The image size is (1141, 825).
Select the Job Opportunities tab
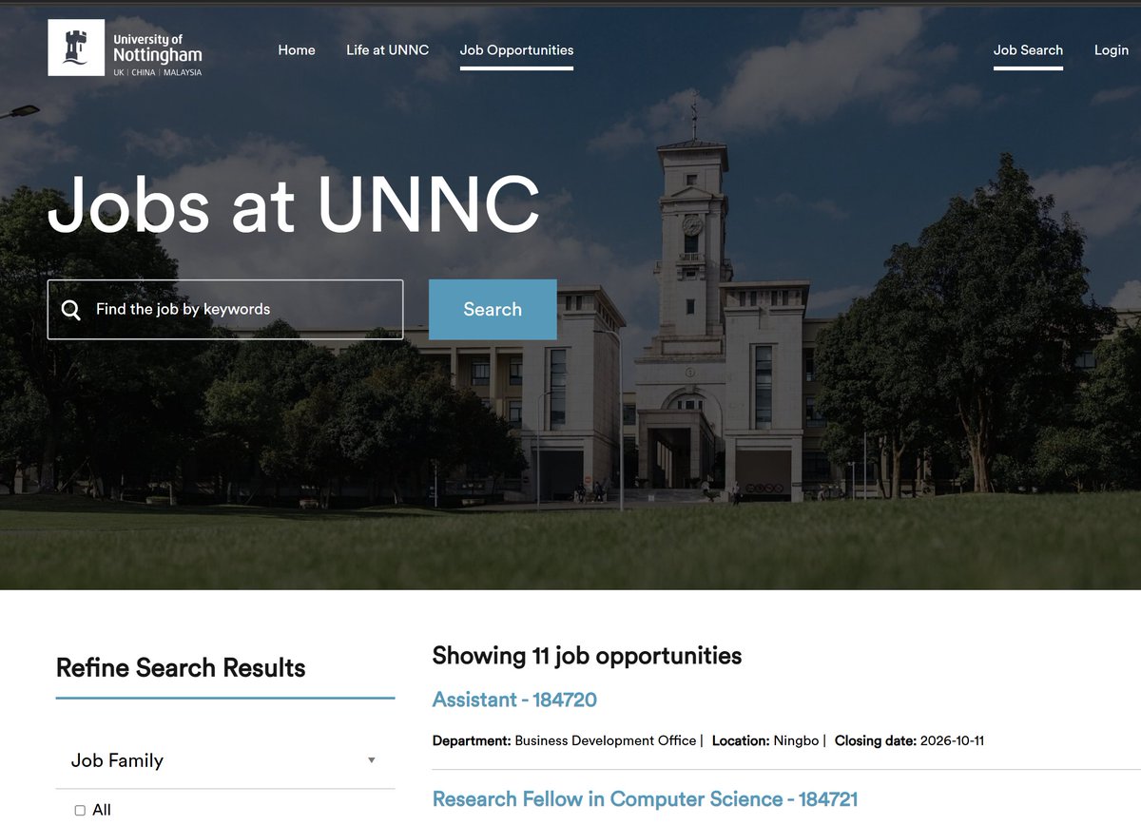pos(516,49)
